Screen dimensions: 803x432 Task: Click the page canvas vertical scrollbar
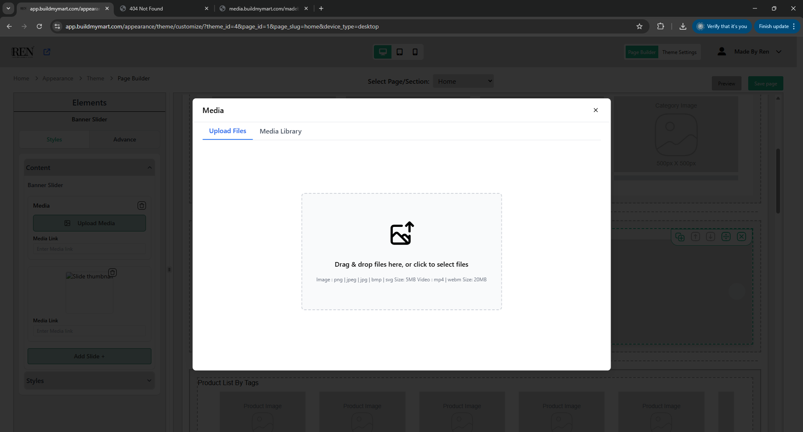point(778,181)
